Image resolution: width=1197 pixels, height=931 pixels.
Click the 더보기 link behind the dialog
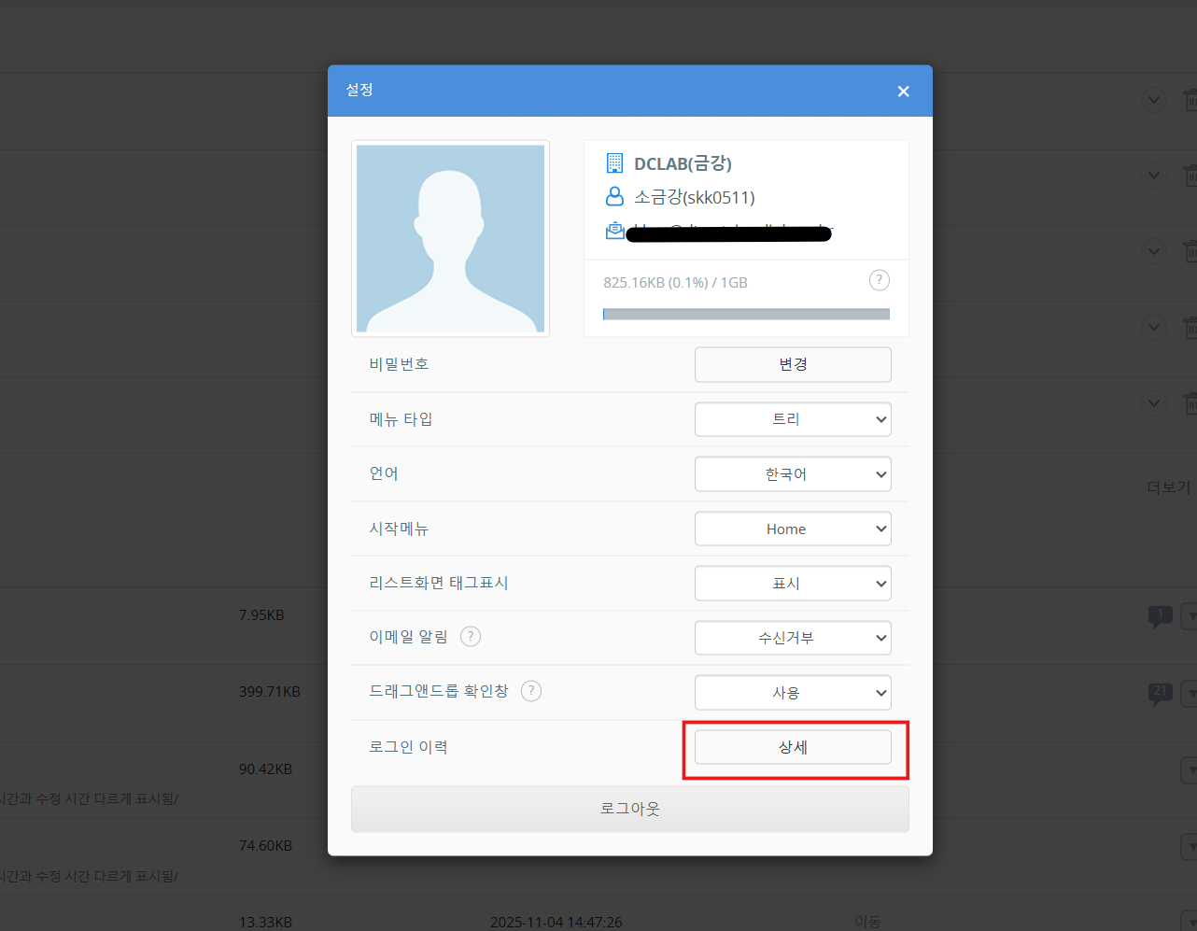tap(1169, 487)
